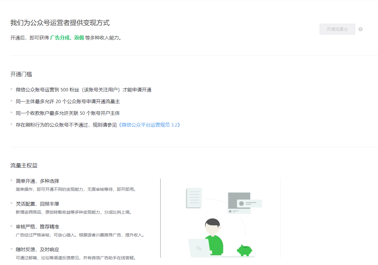Click the green 广告分成 highlighted text
Screen dimensions: 378x265
tap(60, 38)
